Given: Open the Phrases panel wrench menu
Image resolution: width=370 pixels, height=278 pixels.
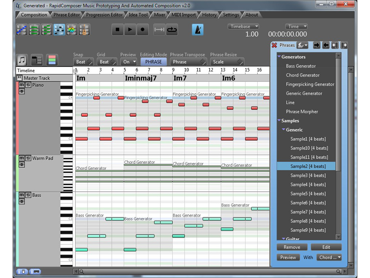Looking at the screenshot, I should [302, 45].
